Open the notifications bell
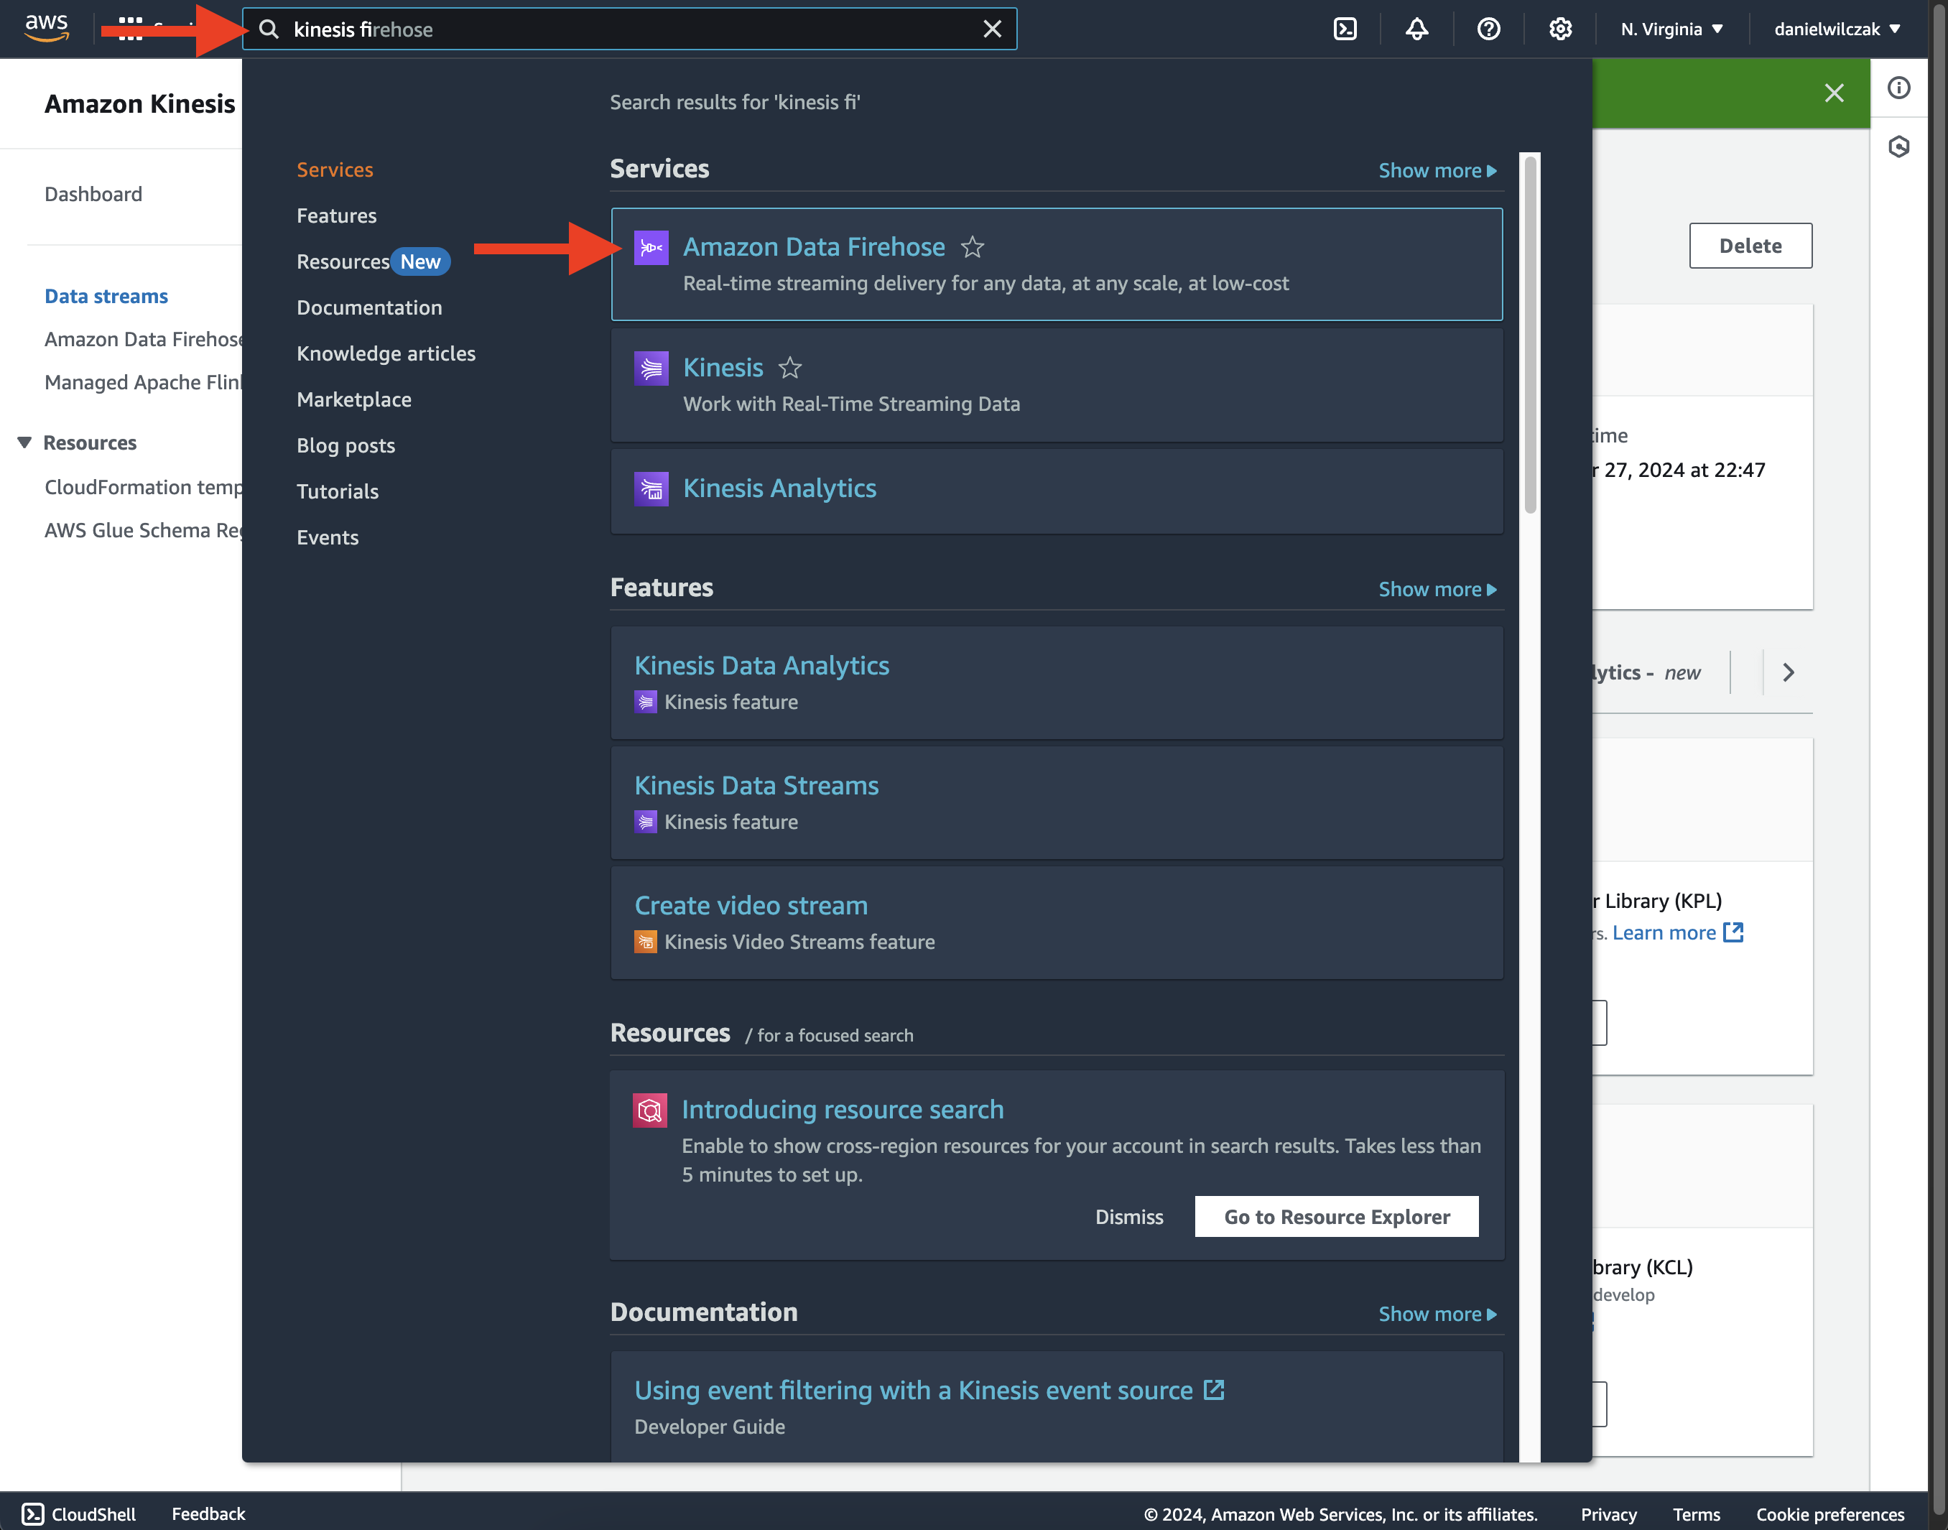This screenshot has width=1948, height=1530. point(1417,29)
